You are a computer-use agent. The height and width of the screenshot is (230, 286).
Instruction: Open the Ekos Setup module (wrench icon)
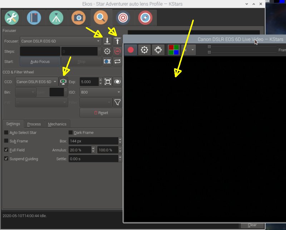pyautogui.click(x=12, y=18)
